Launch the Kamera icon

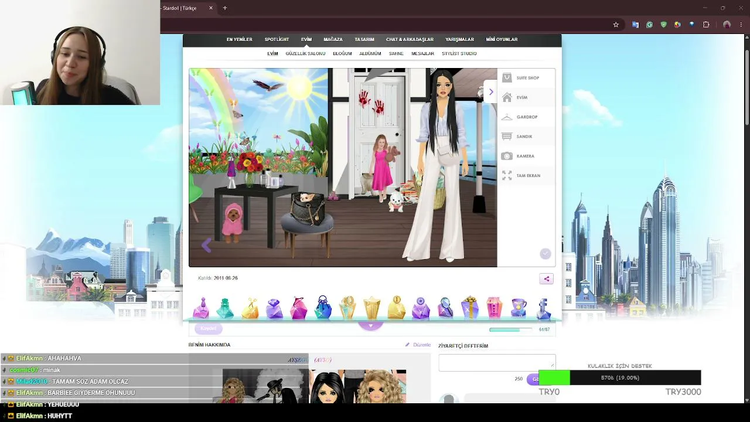pyautogui.click(x=507, y=156)
